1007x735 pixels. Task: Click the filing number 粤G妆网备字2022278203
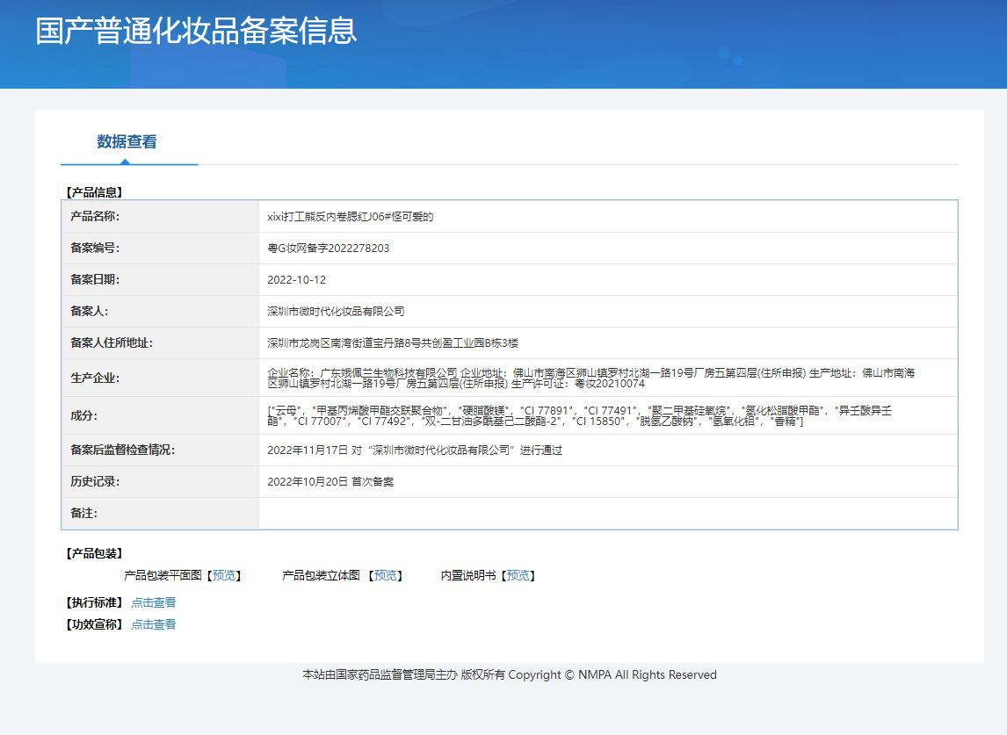pyautogui.click(x=328, y=249)
